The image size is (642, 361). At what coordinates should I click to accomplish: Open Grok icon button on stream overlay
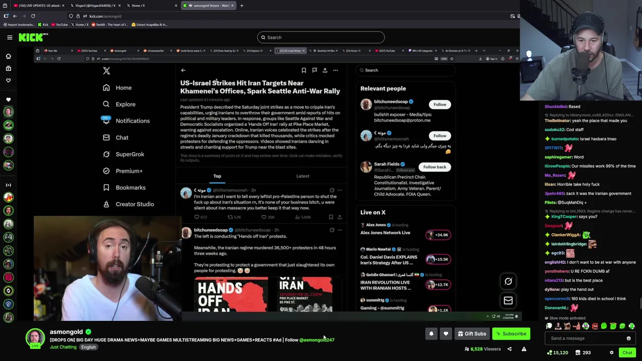[508, 281]
